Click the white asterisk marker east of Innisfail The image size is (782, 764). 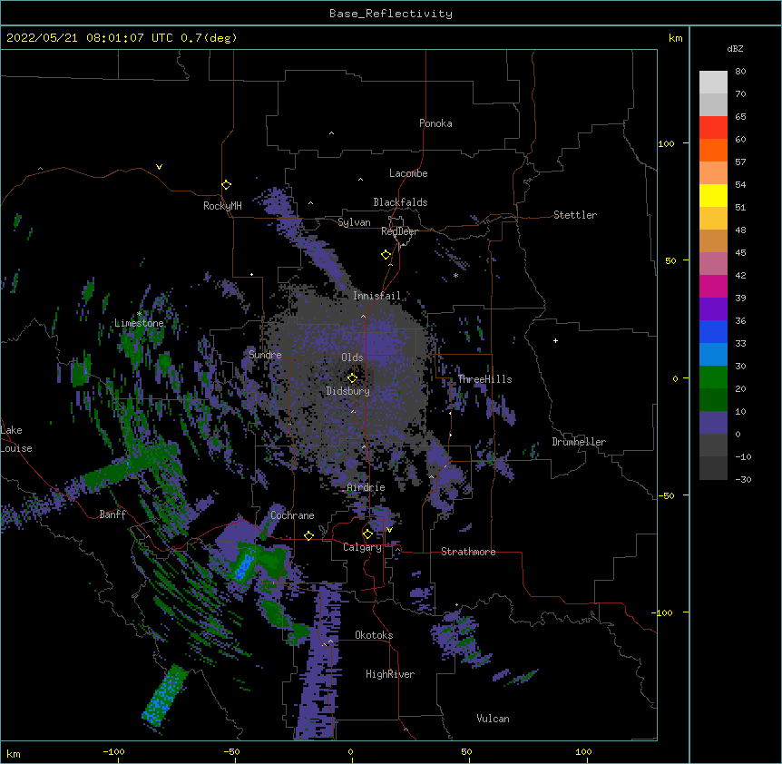coord(455,275)
